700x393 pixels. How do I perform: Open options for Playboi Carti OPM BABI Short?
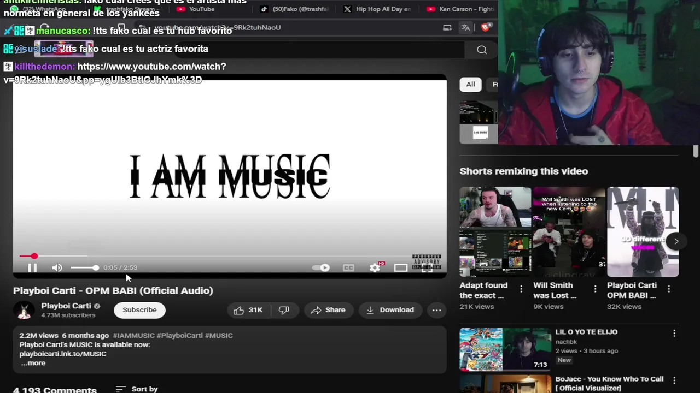pos(669,289)
